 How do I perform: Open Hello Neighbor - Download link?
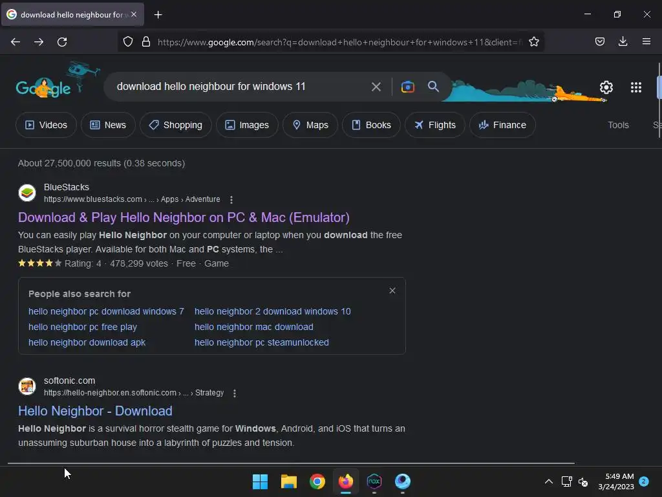[x=95, y=411]
